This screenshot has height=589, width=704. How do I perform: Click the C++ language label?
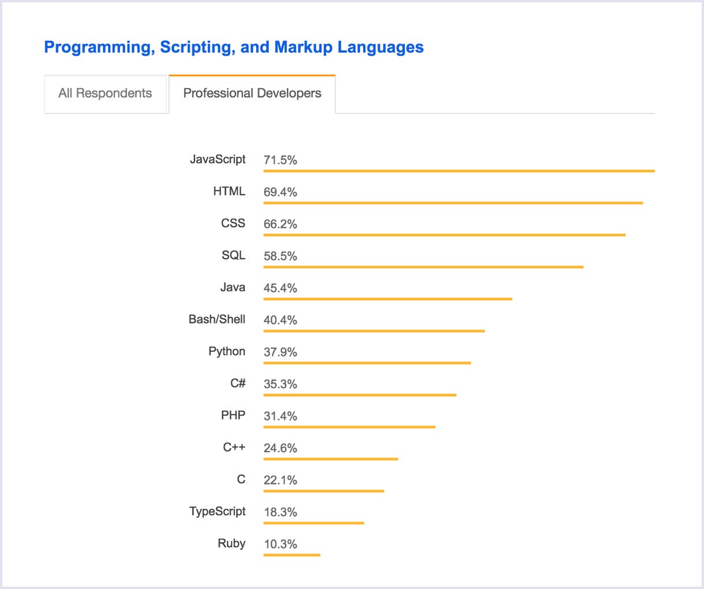coord(234,447)
